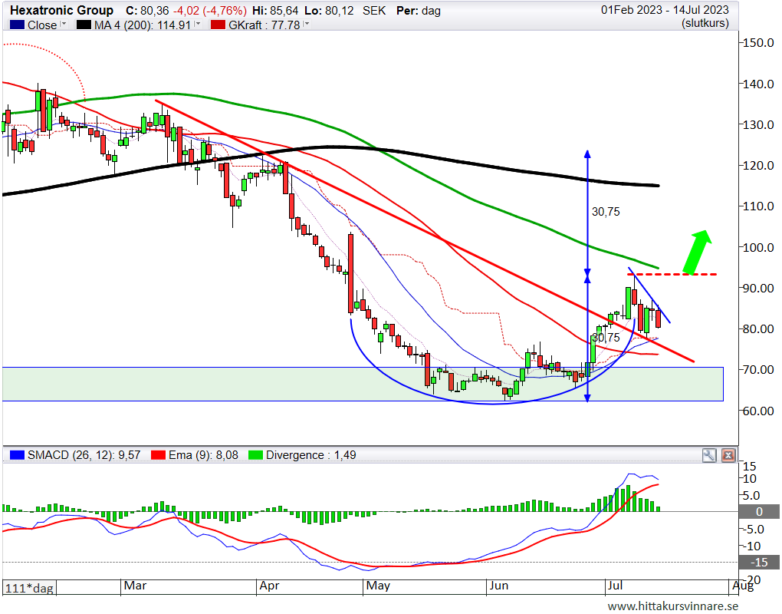Click the 130.0 price axis label
Viewport: 782px width, 614px height.
point(758,125)
